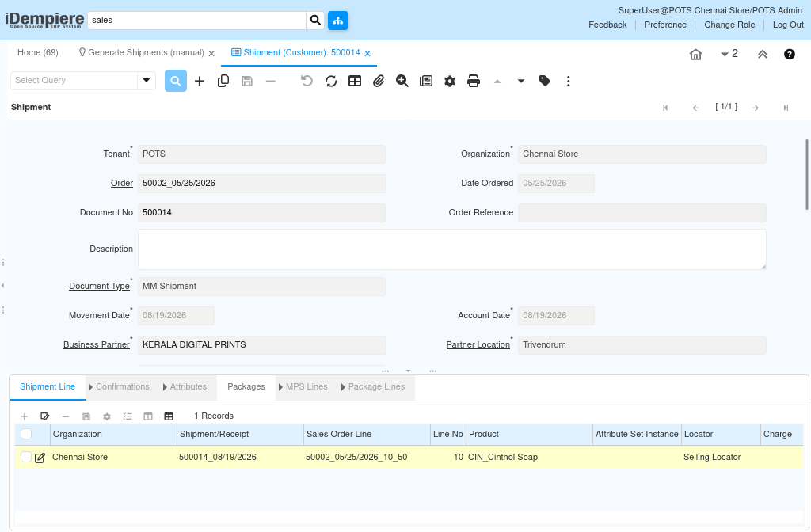Viewport: 811px width, 532px height.
Task: Expand the Confirmations tab triangle
Action: (x=90, y=387)
